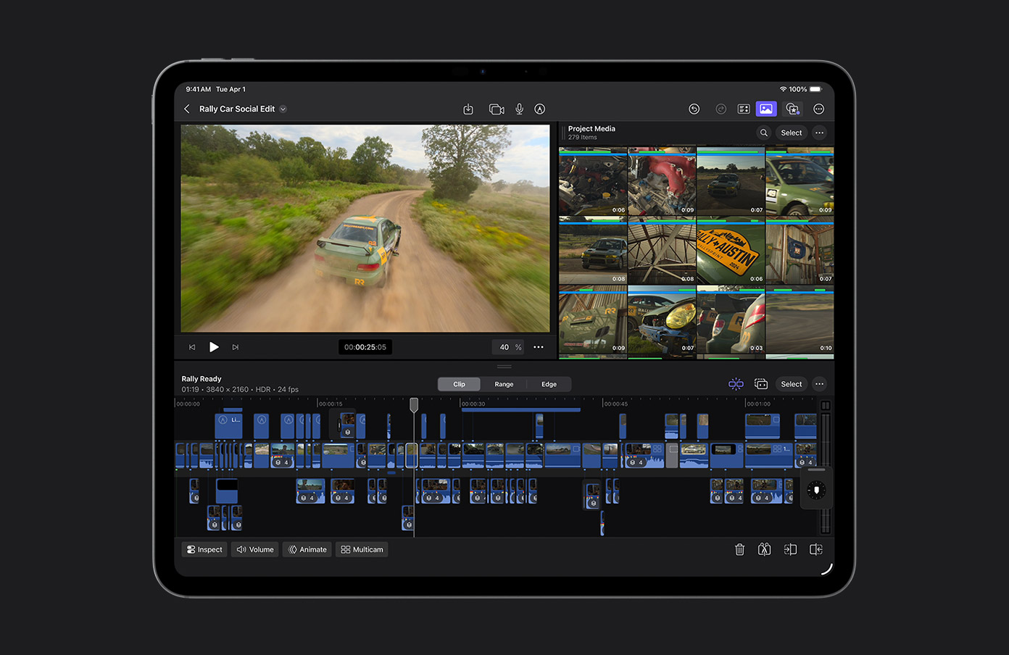This screenshot has width=1009, height=655.
Task: Open viewer options ellipsis menu
Action: pos(539,347)
